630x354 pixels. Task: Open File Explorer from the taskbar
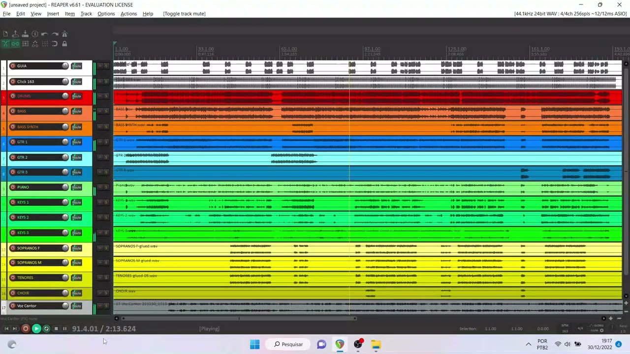click(376, 344)
